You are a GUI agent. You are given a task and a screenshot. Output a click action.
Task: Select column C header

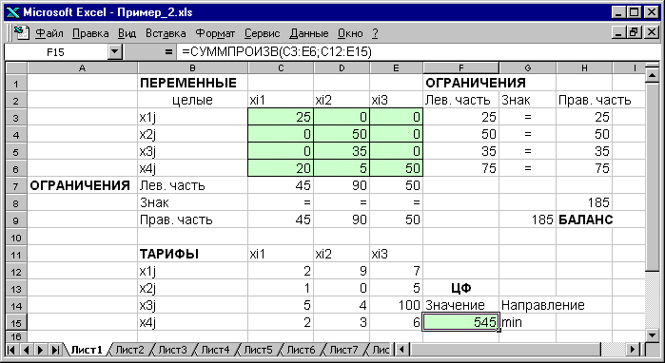point(281,67)
